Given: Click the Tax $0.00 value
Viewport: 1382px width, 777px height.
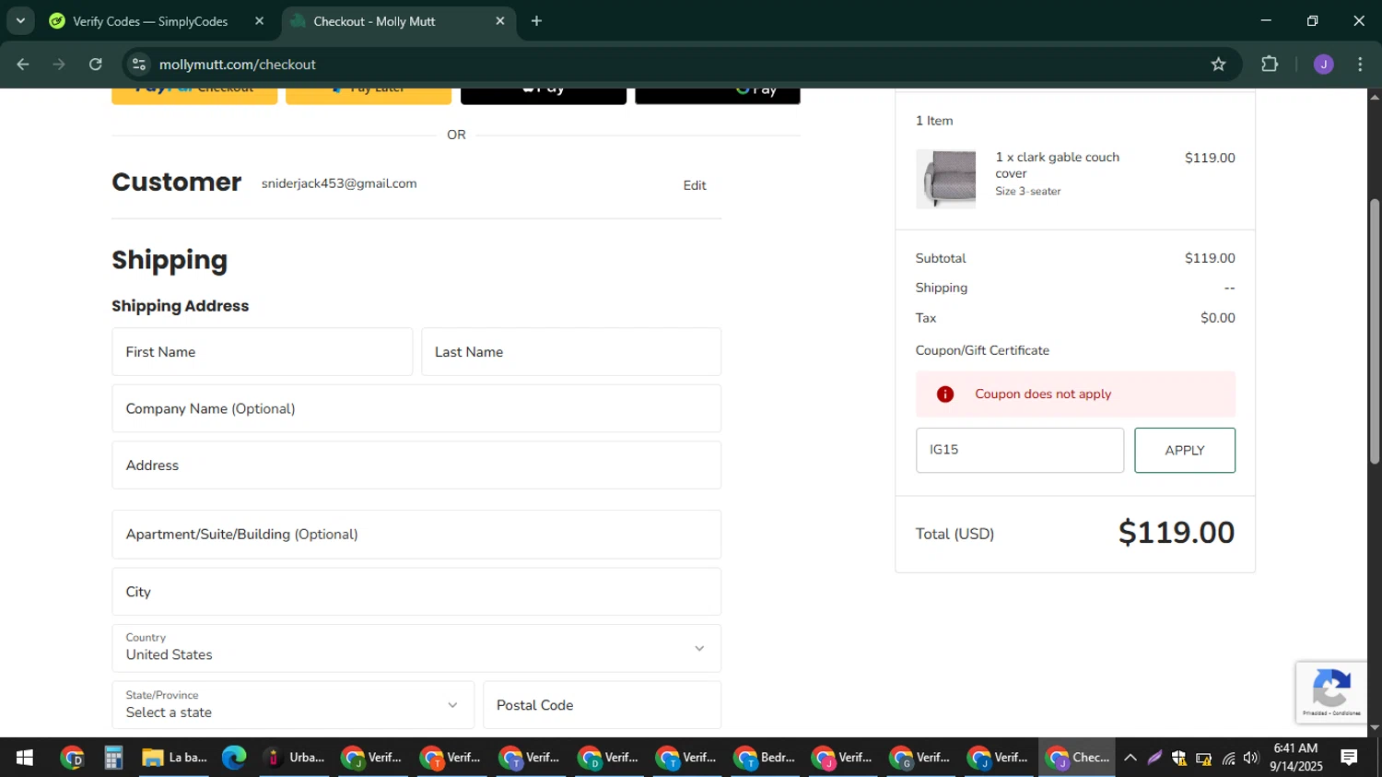Looking at the screenshot, I should click(1218, 318).
